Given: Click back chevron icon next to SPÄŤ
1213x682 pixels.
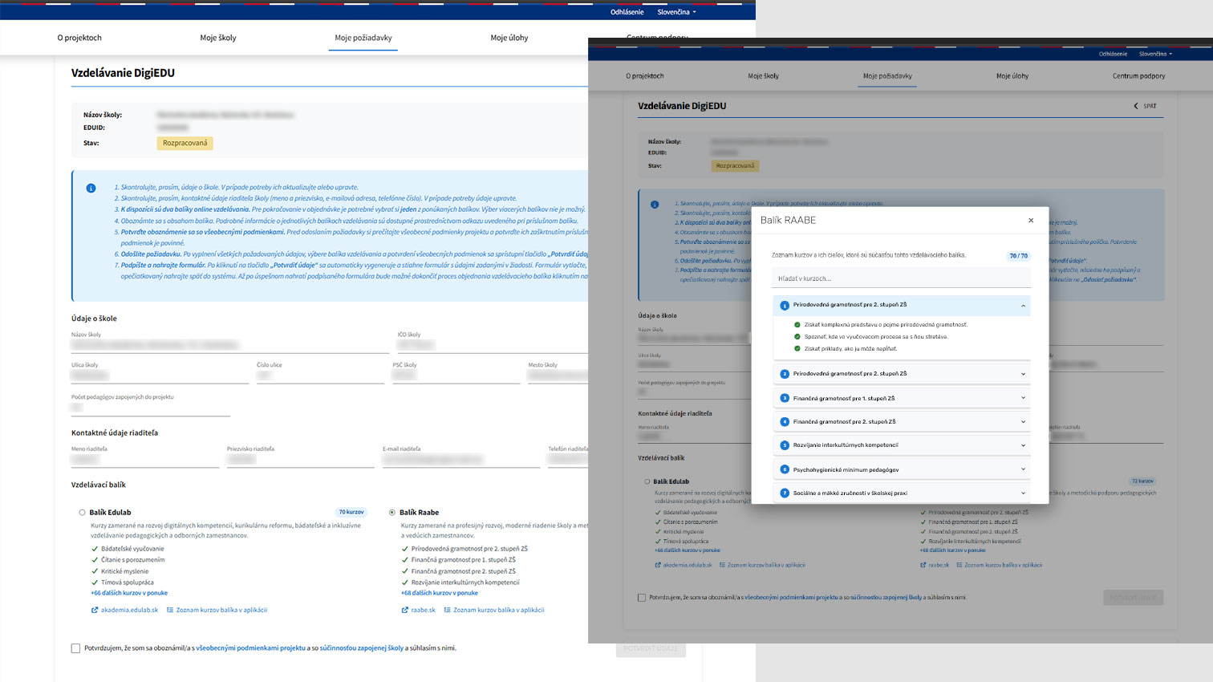Looking at the screenshot, I should (x=1136, y=106).
